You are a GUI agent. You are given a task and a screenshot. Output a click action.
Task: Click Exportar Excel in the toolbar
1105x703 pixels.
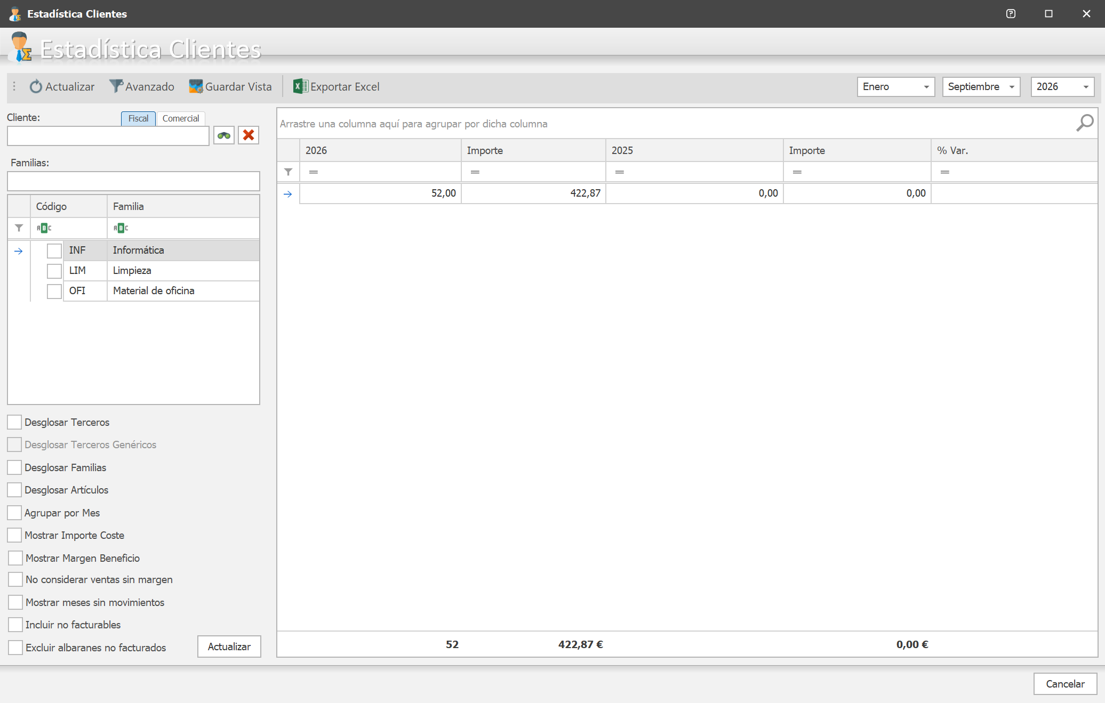tap(337, 87)
